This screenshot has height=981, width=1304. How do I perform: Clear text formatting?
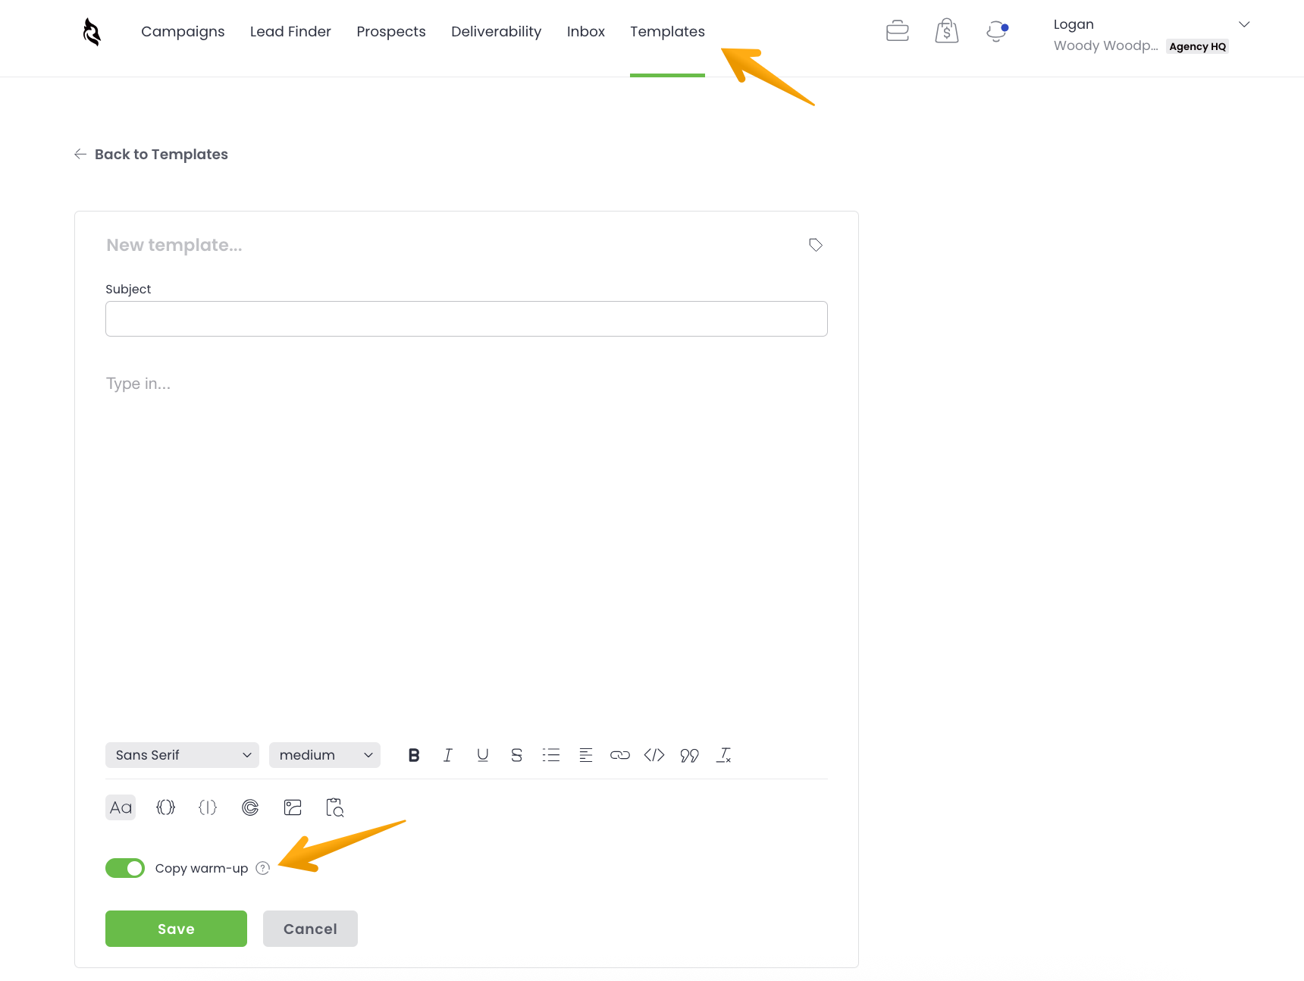(x=723, y=755)
